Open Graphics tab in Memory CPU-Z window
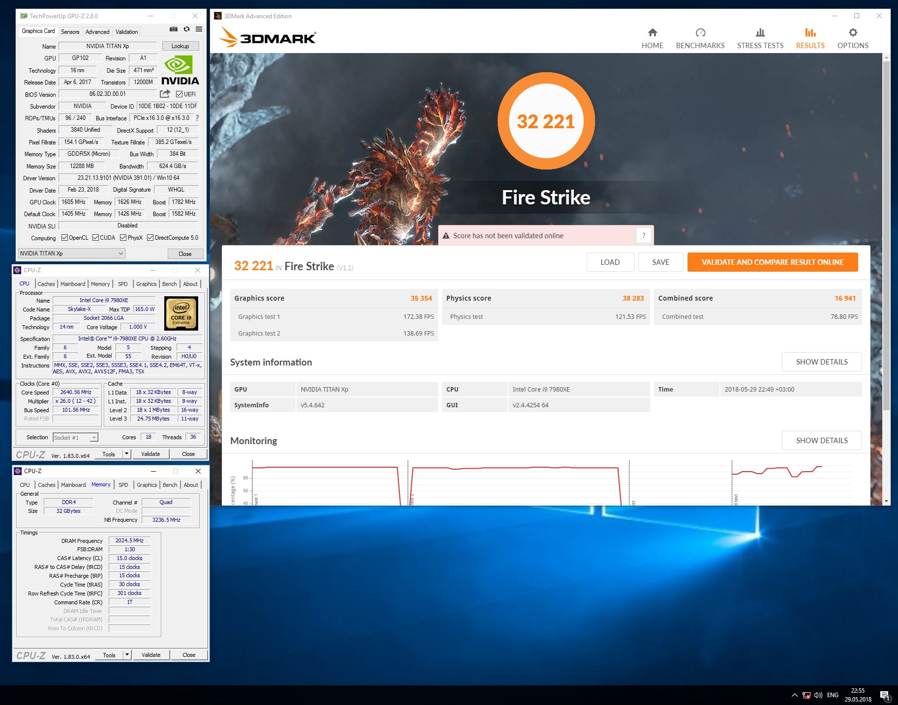Screen dimensions: 898x705 point(147,485)
